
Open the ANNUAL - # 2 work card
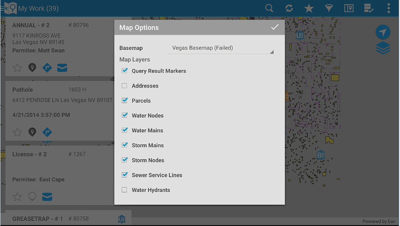click(x=60, y=46)
